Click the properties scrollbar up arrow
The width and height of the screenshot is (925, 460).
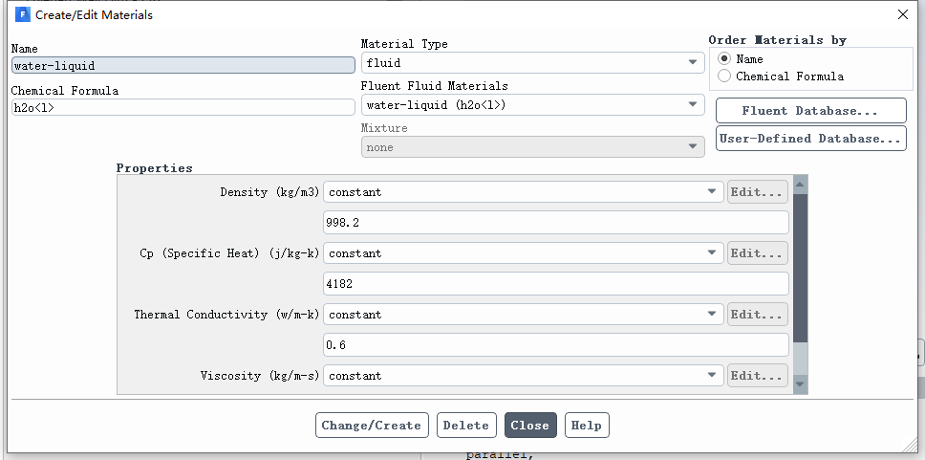pyautogui.click(x=800, y=185)
